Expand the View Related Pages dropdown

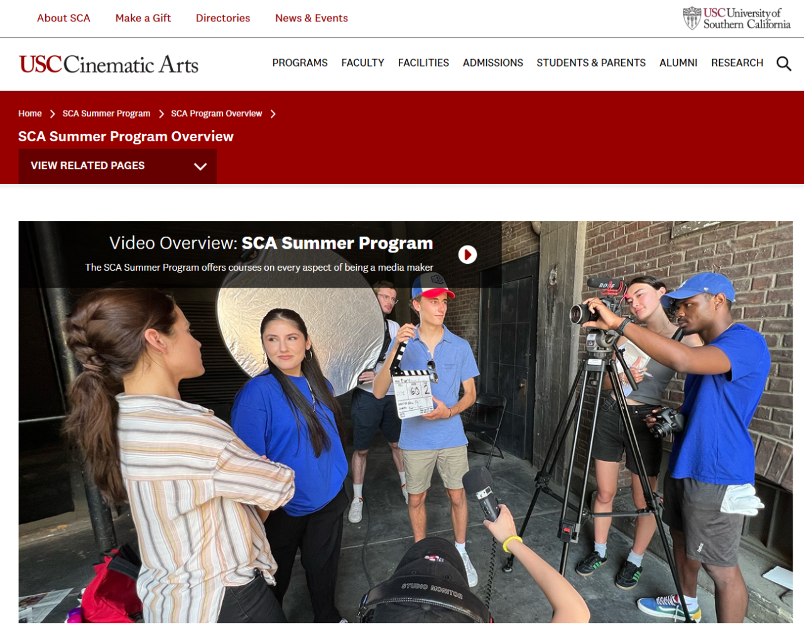click(x=117, y=166)
